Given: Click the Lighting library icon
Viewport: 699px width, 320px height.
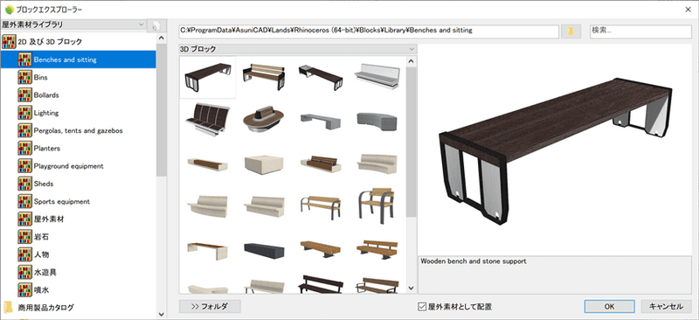Looking at the screenshot, I should pos(24,113).
